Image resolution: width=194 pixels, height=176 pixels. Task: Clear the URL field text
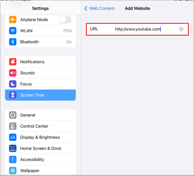click(181, 29)
